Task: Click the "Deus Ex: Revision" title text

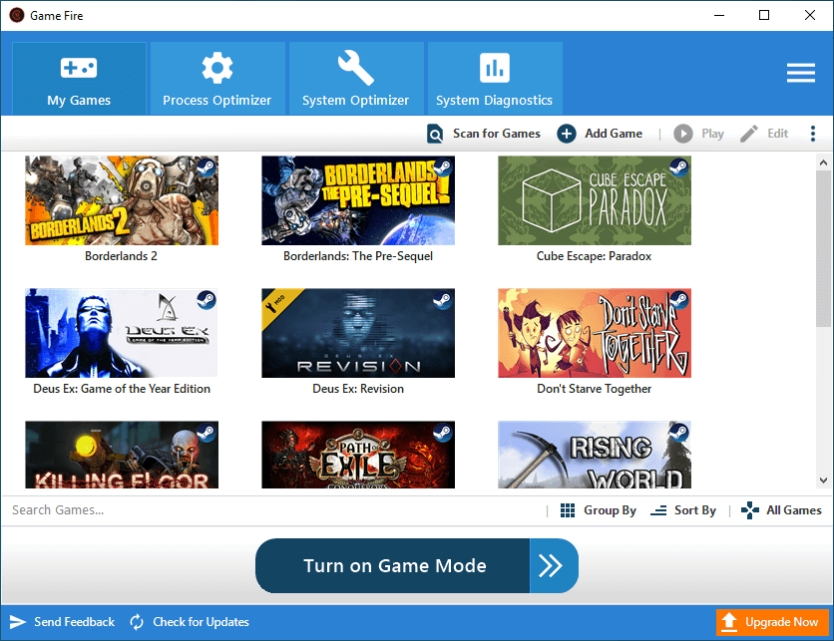Action: [x=358, y=389]
